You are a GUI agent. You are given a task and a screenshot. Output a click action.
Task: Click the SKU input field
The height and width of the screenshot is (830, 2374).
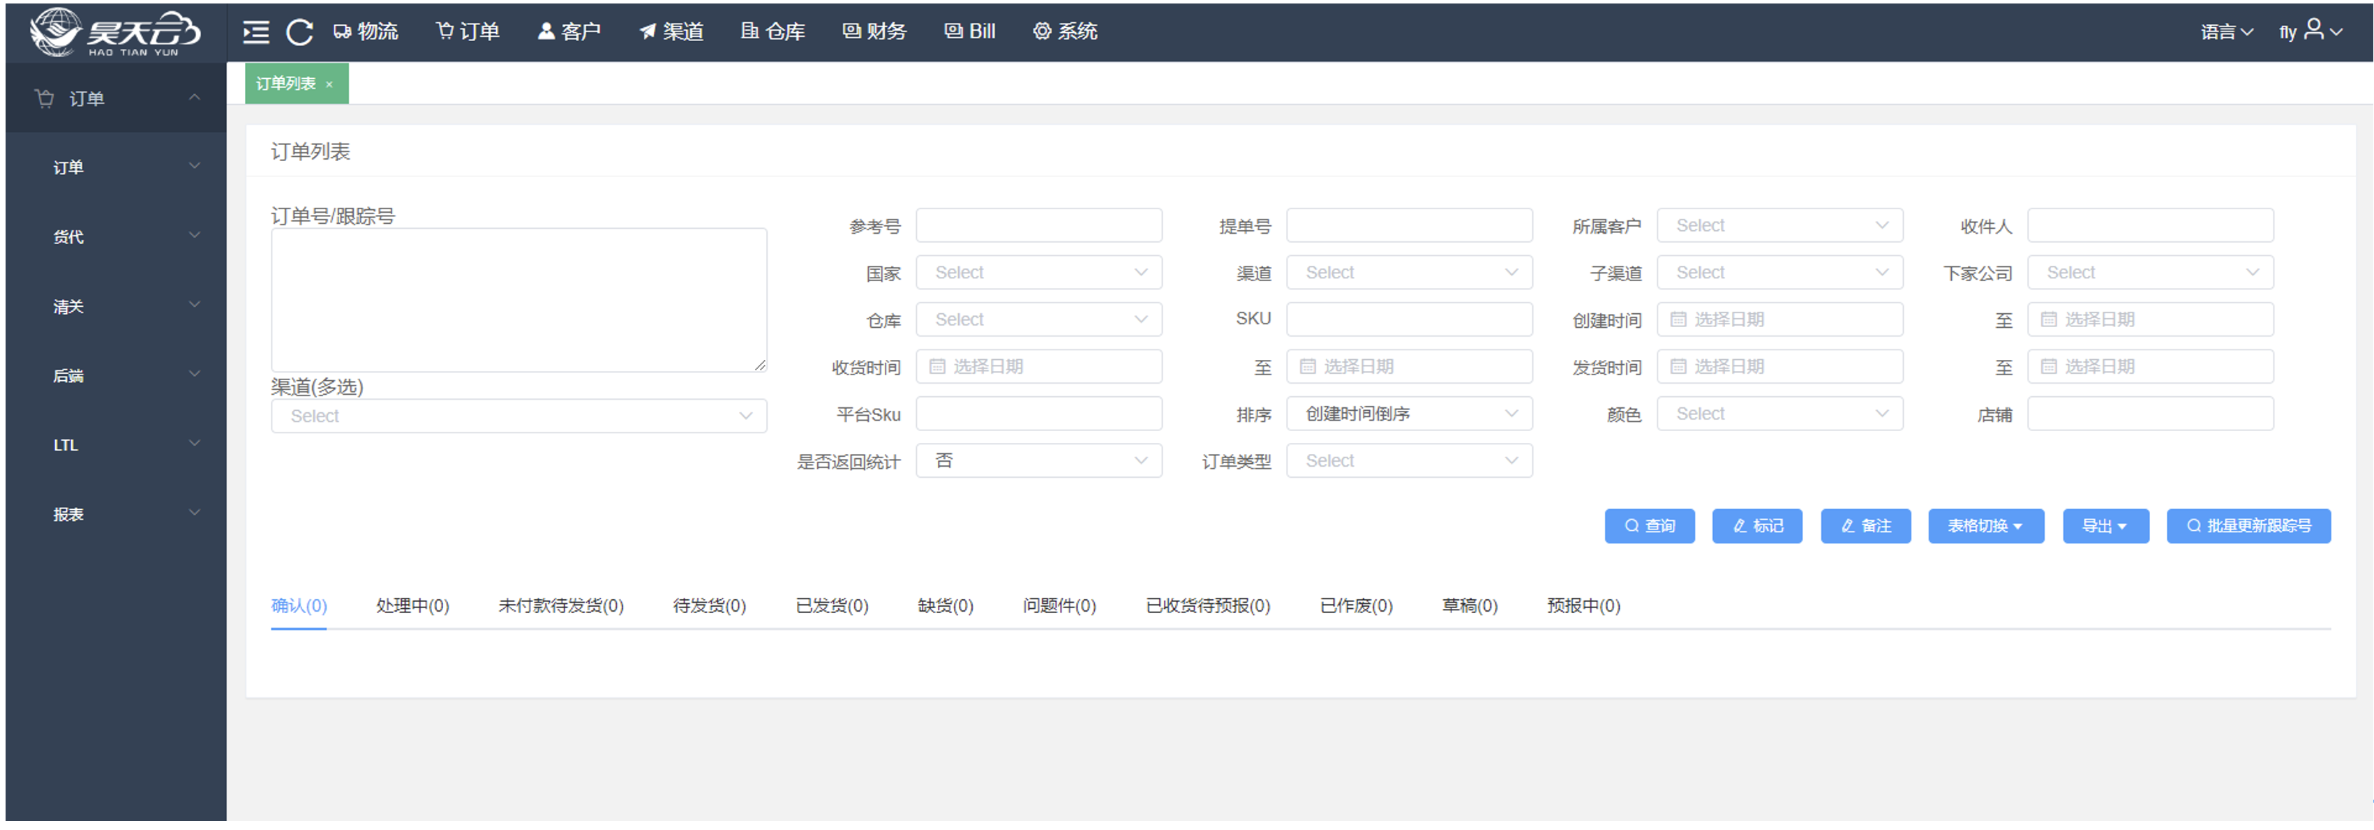1409,319
